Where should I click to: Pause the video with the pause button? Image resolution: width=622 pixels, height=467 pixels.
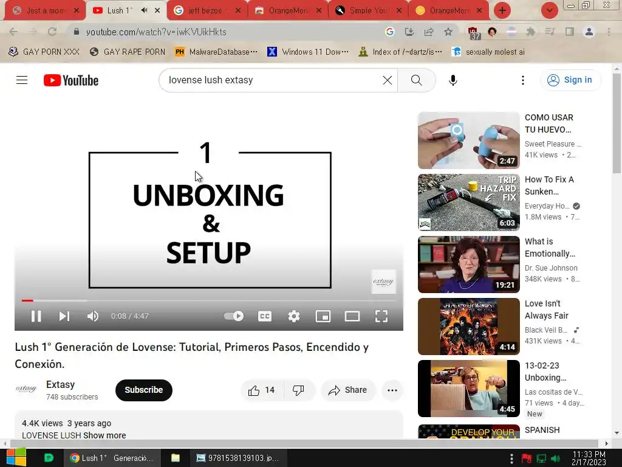click(36, 316)
